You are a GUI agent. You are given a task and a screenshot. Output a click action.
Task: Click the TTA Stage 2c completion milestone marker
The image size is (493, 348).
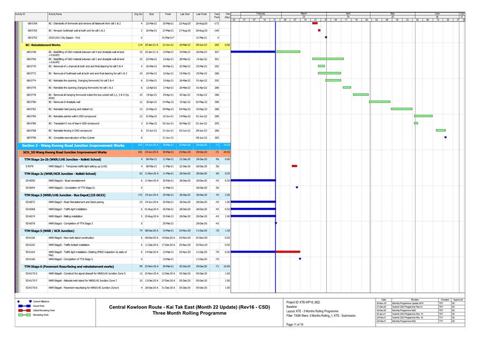click(297, 188)
